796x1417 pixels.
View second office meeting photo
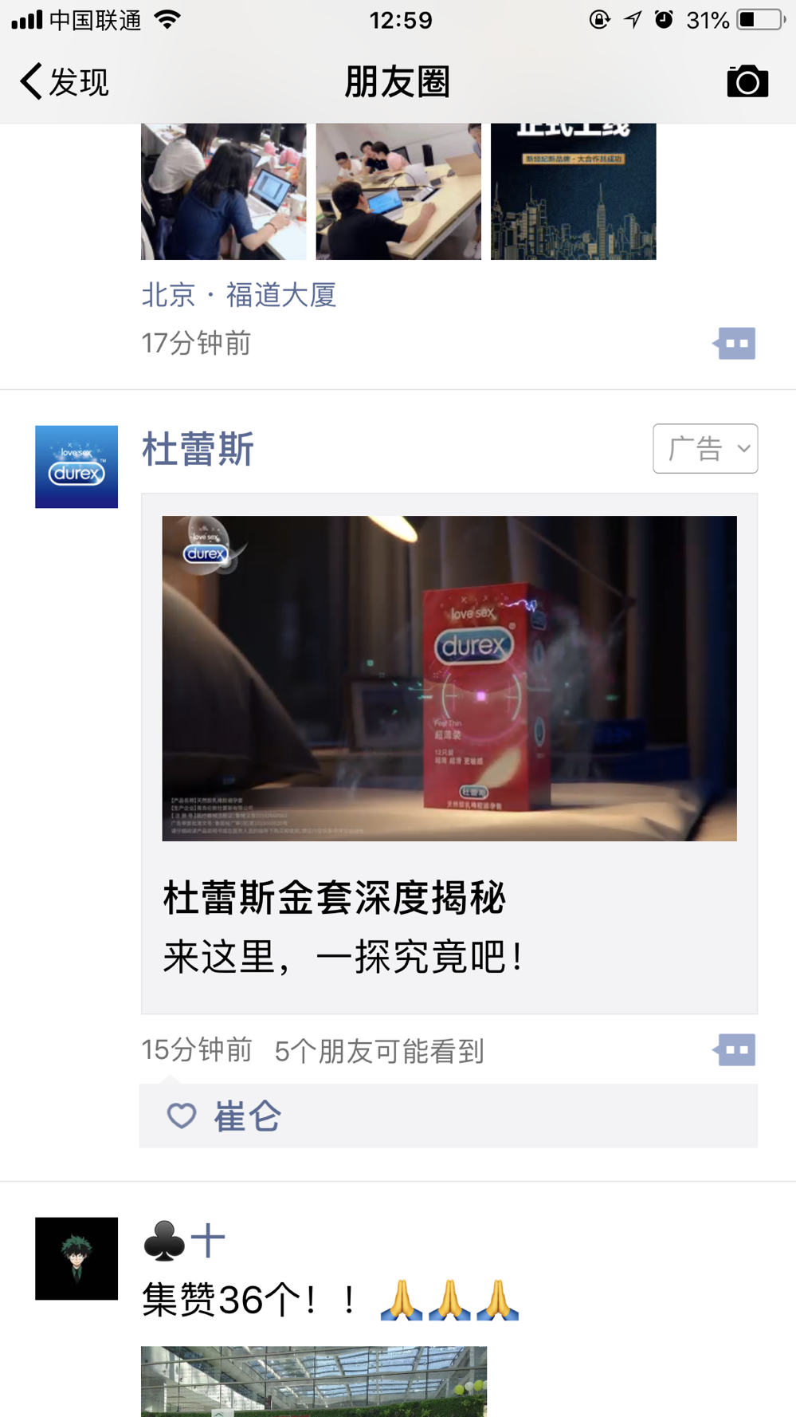point(398,191)
